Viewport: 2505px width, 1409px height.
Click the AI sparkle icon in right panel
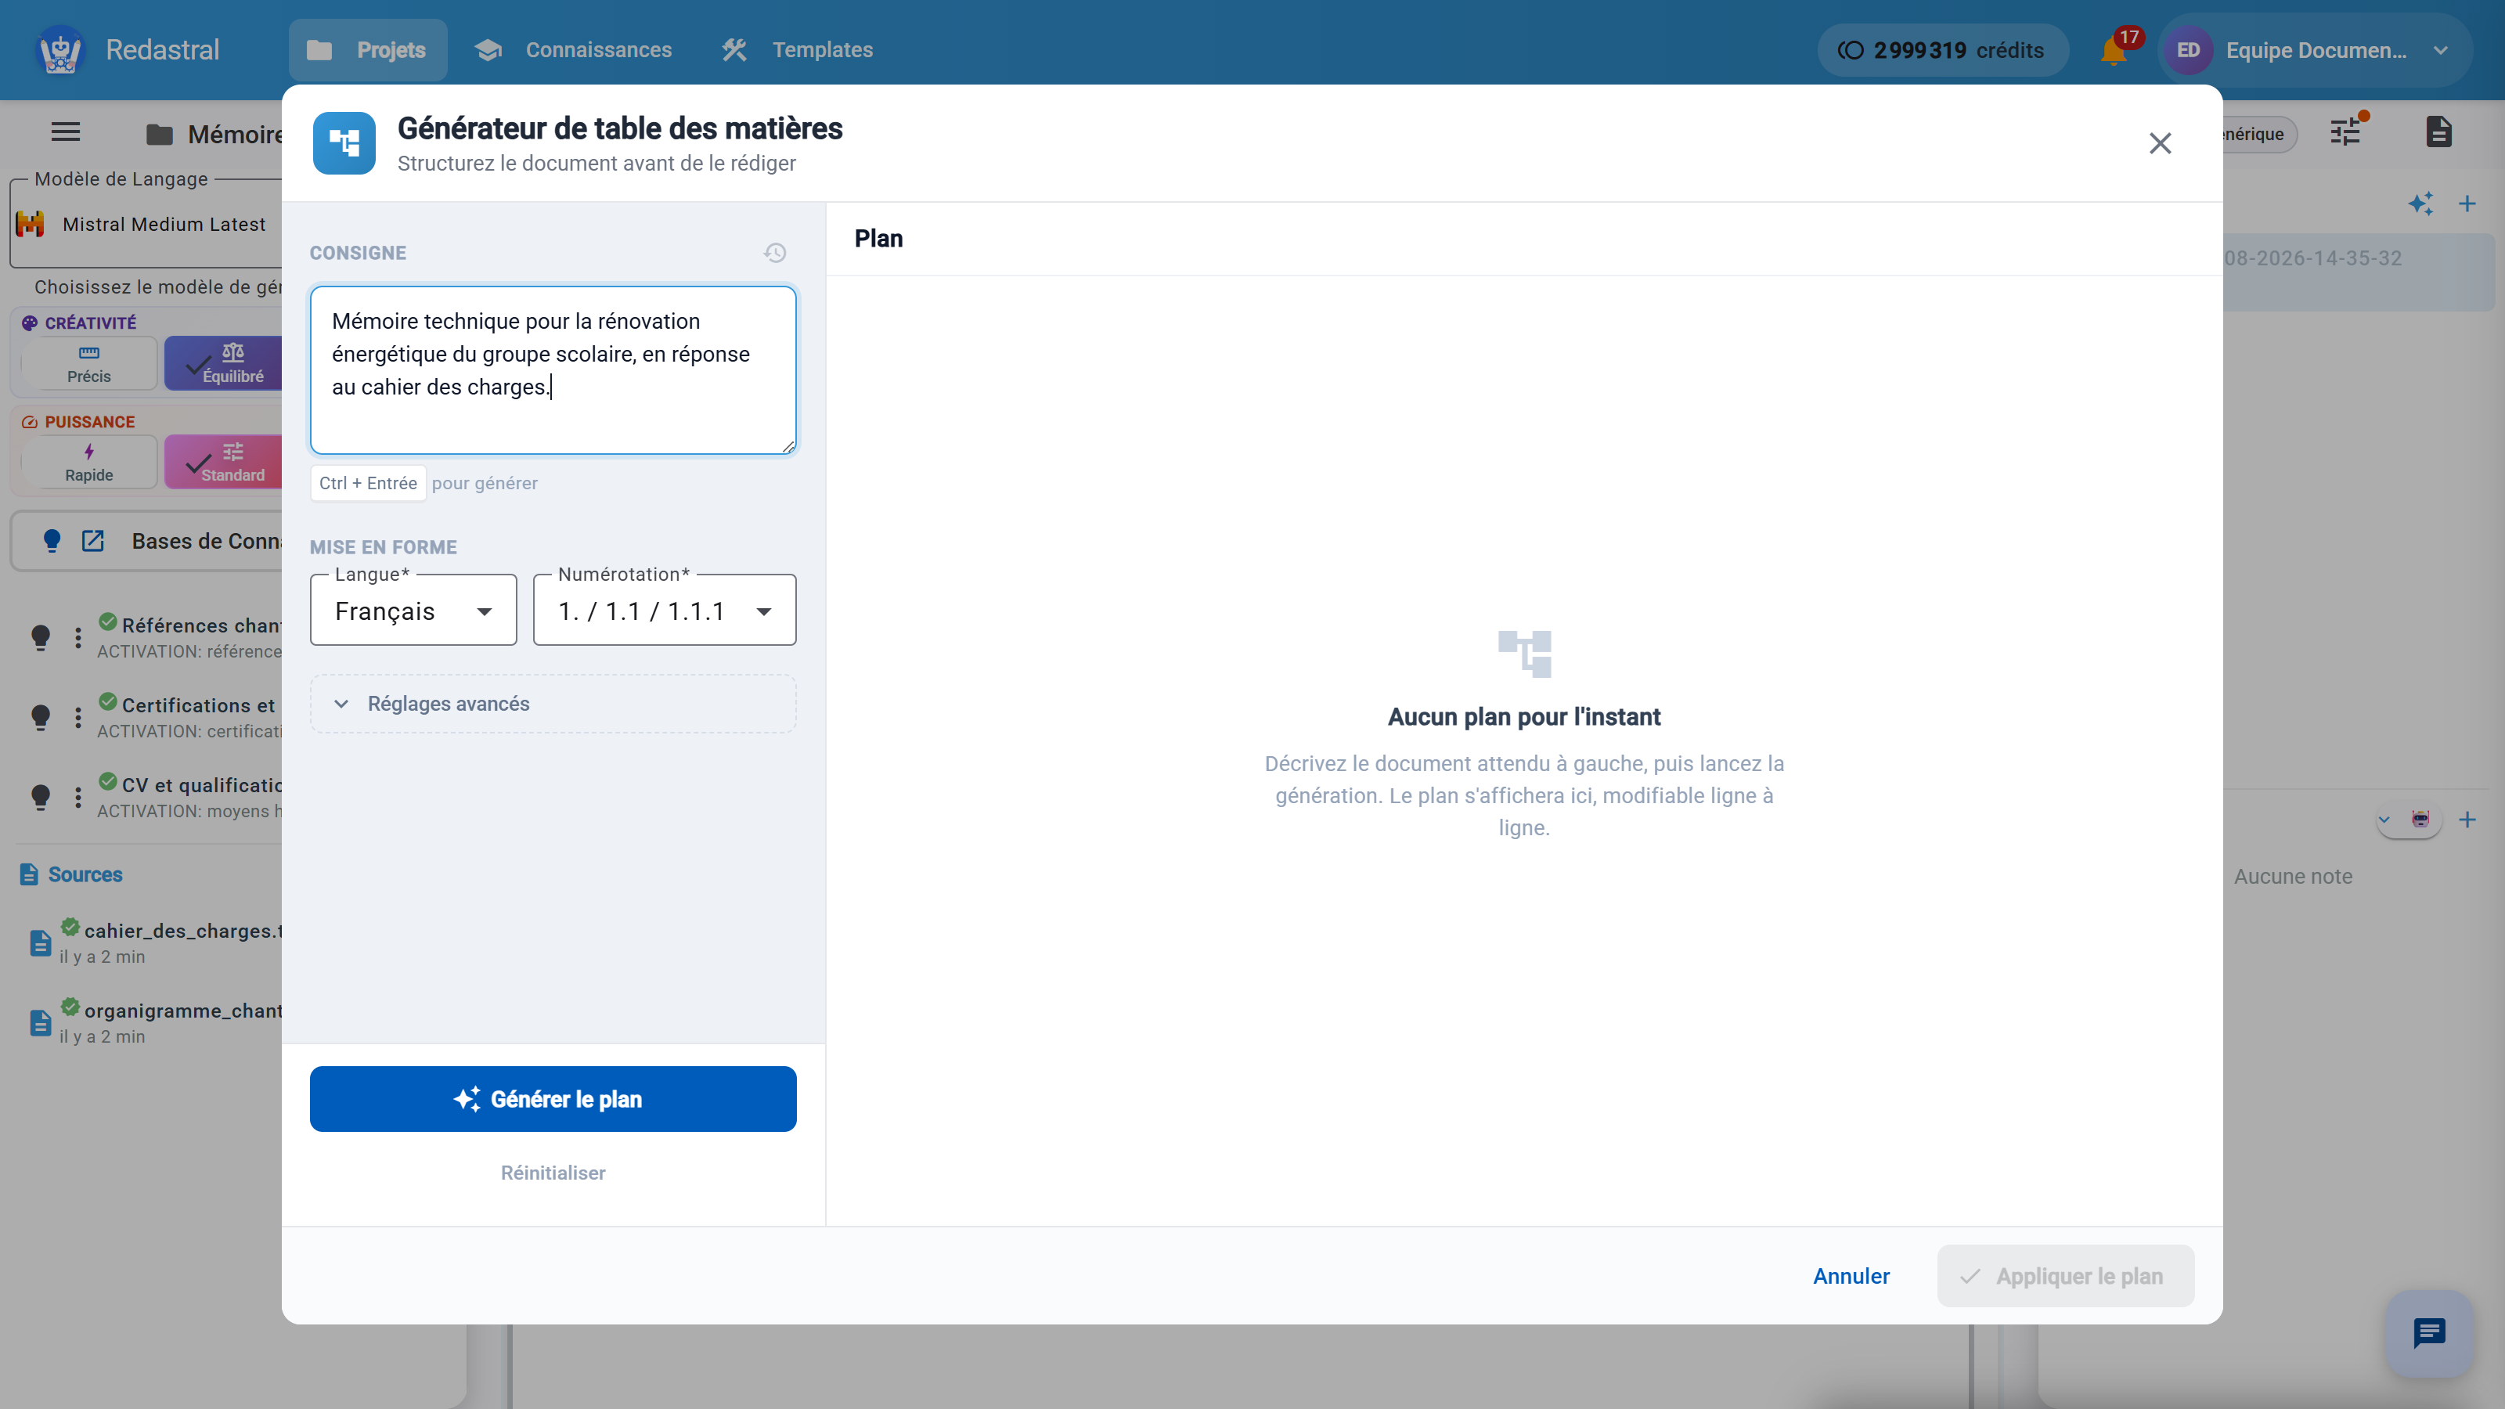click(2420, 204)
